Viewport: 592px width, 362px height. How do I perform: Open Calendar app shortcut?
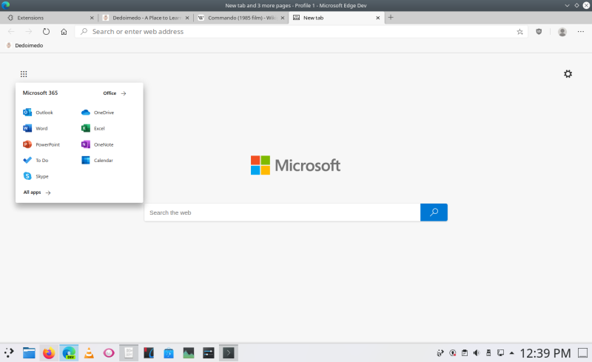[97, 160]
